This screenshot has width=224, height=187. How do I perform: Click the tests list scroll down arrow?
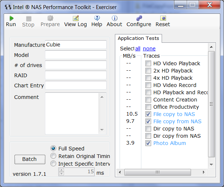coord(211,165)
